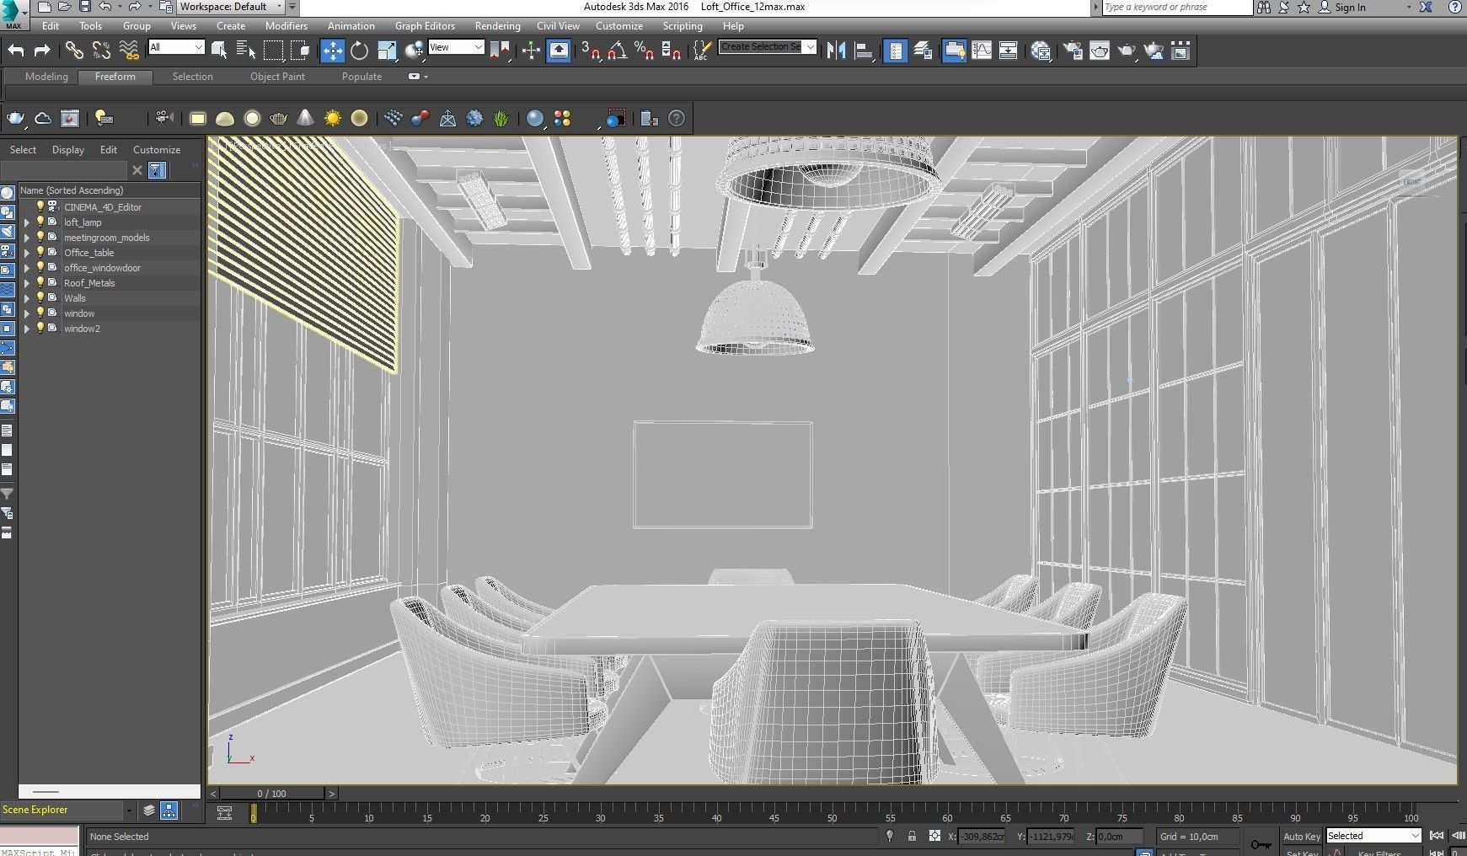This screenshot has width=1467, height=856.
Task: Activate the Select and Move tool
Action: click(333, 51)
